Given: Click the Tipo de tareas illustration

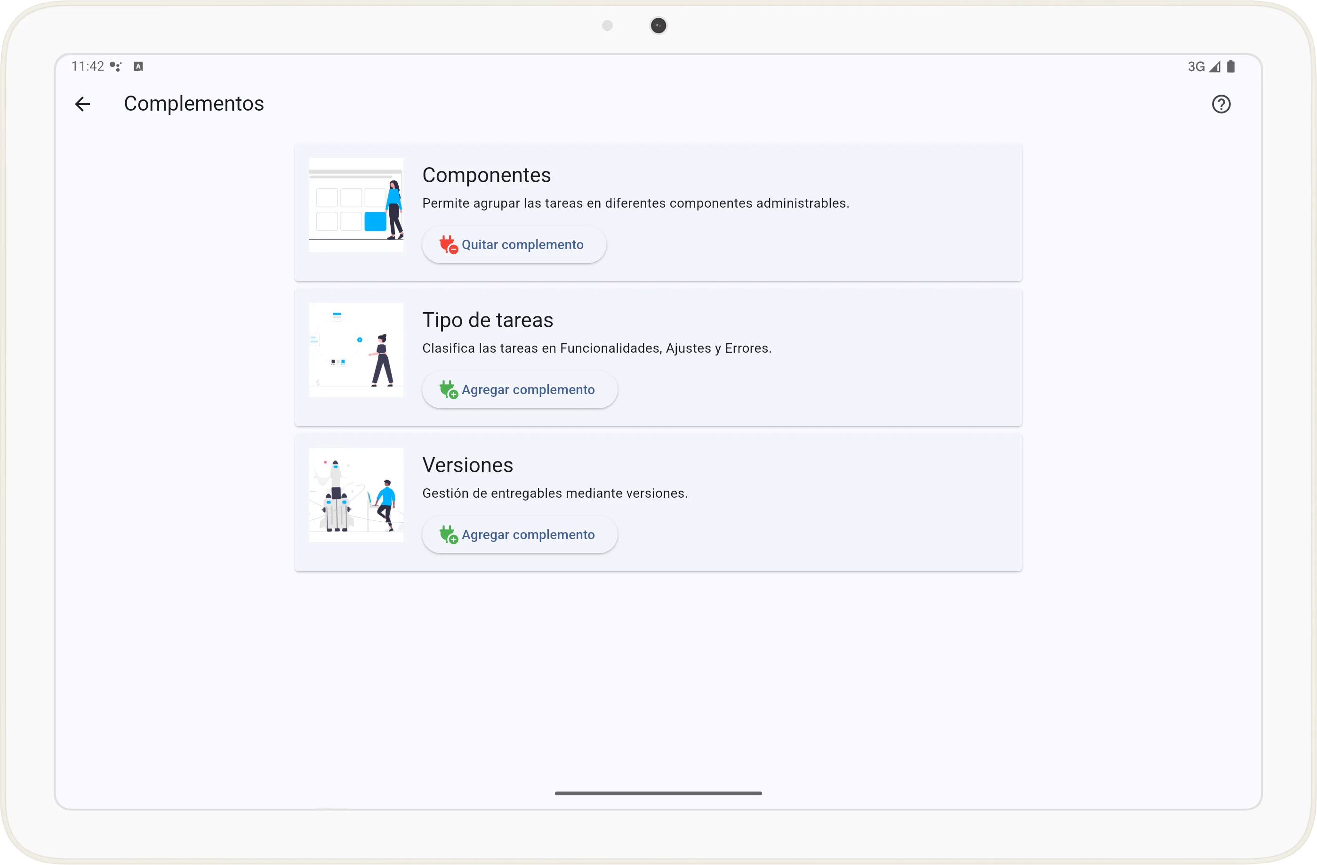Looking at the screenshot, I should [x=356, y=349].
